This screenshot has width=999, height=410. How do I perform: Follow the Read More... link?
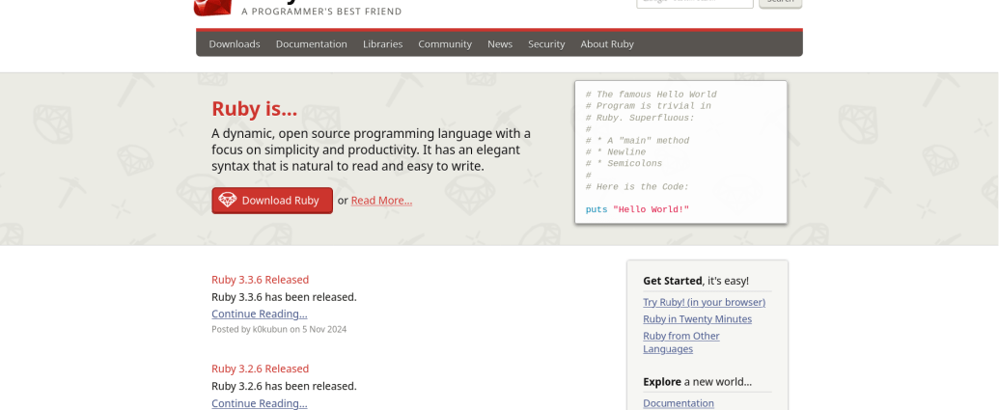[381, 201]
